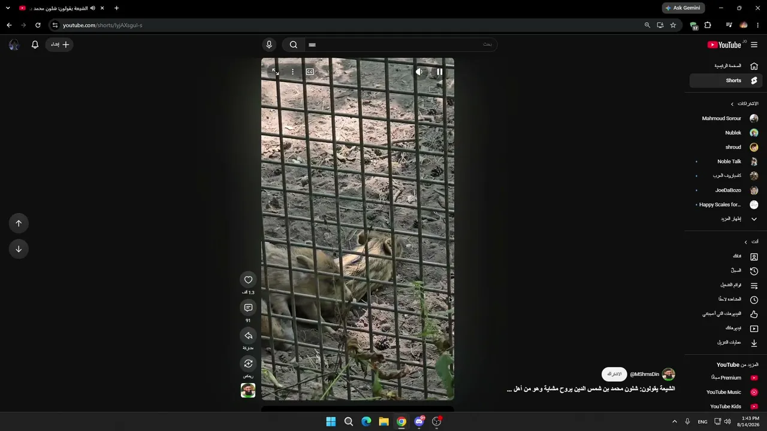The height and width of the screenshot is (431, 767).
Task: Open the Chrome extensions puzzle icon
Action: coord(708,25)
